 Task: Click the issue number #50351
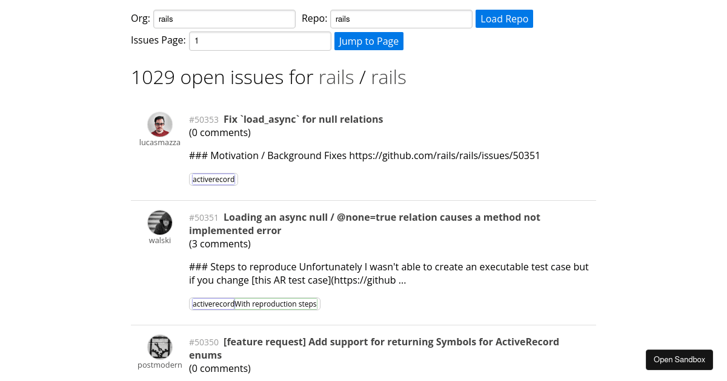tap(204, 217)
